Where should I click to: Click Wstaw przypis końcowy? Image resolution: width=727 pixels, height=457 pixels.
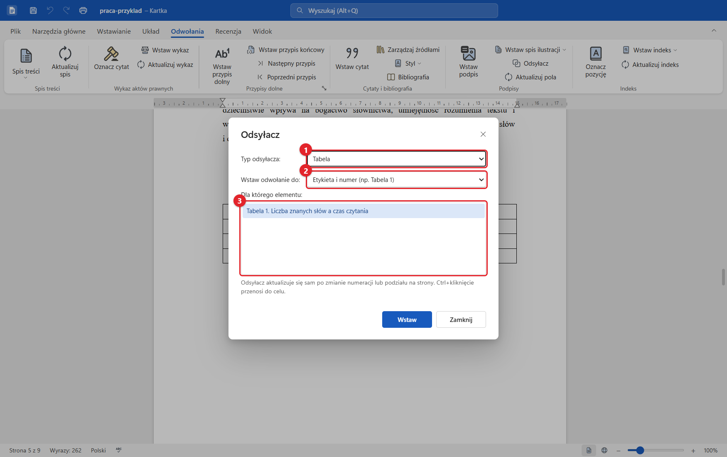(x=285, y=50)
